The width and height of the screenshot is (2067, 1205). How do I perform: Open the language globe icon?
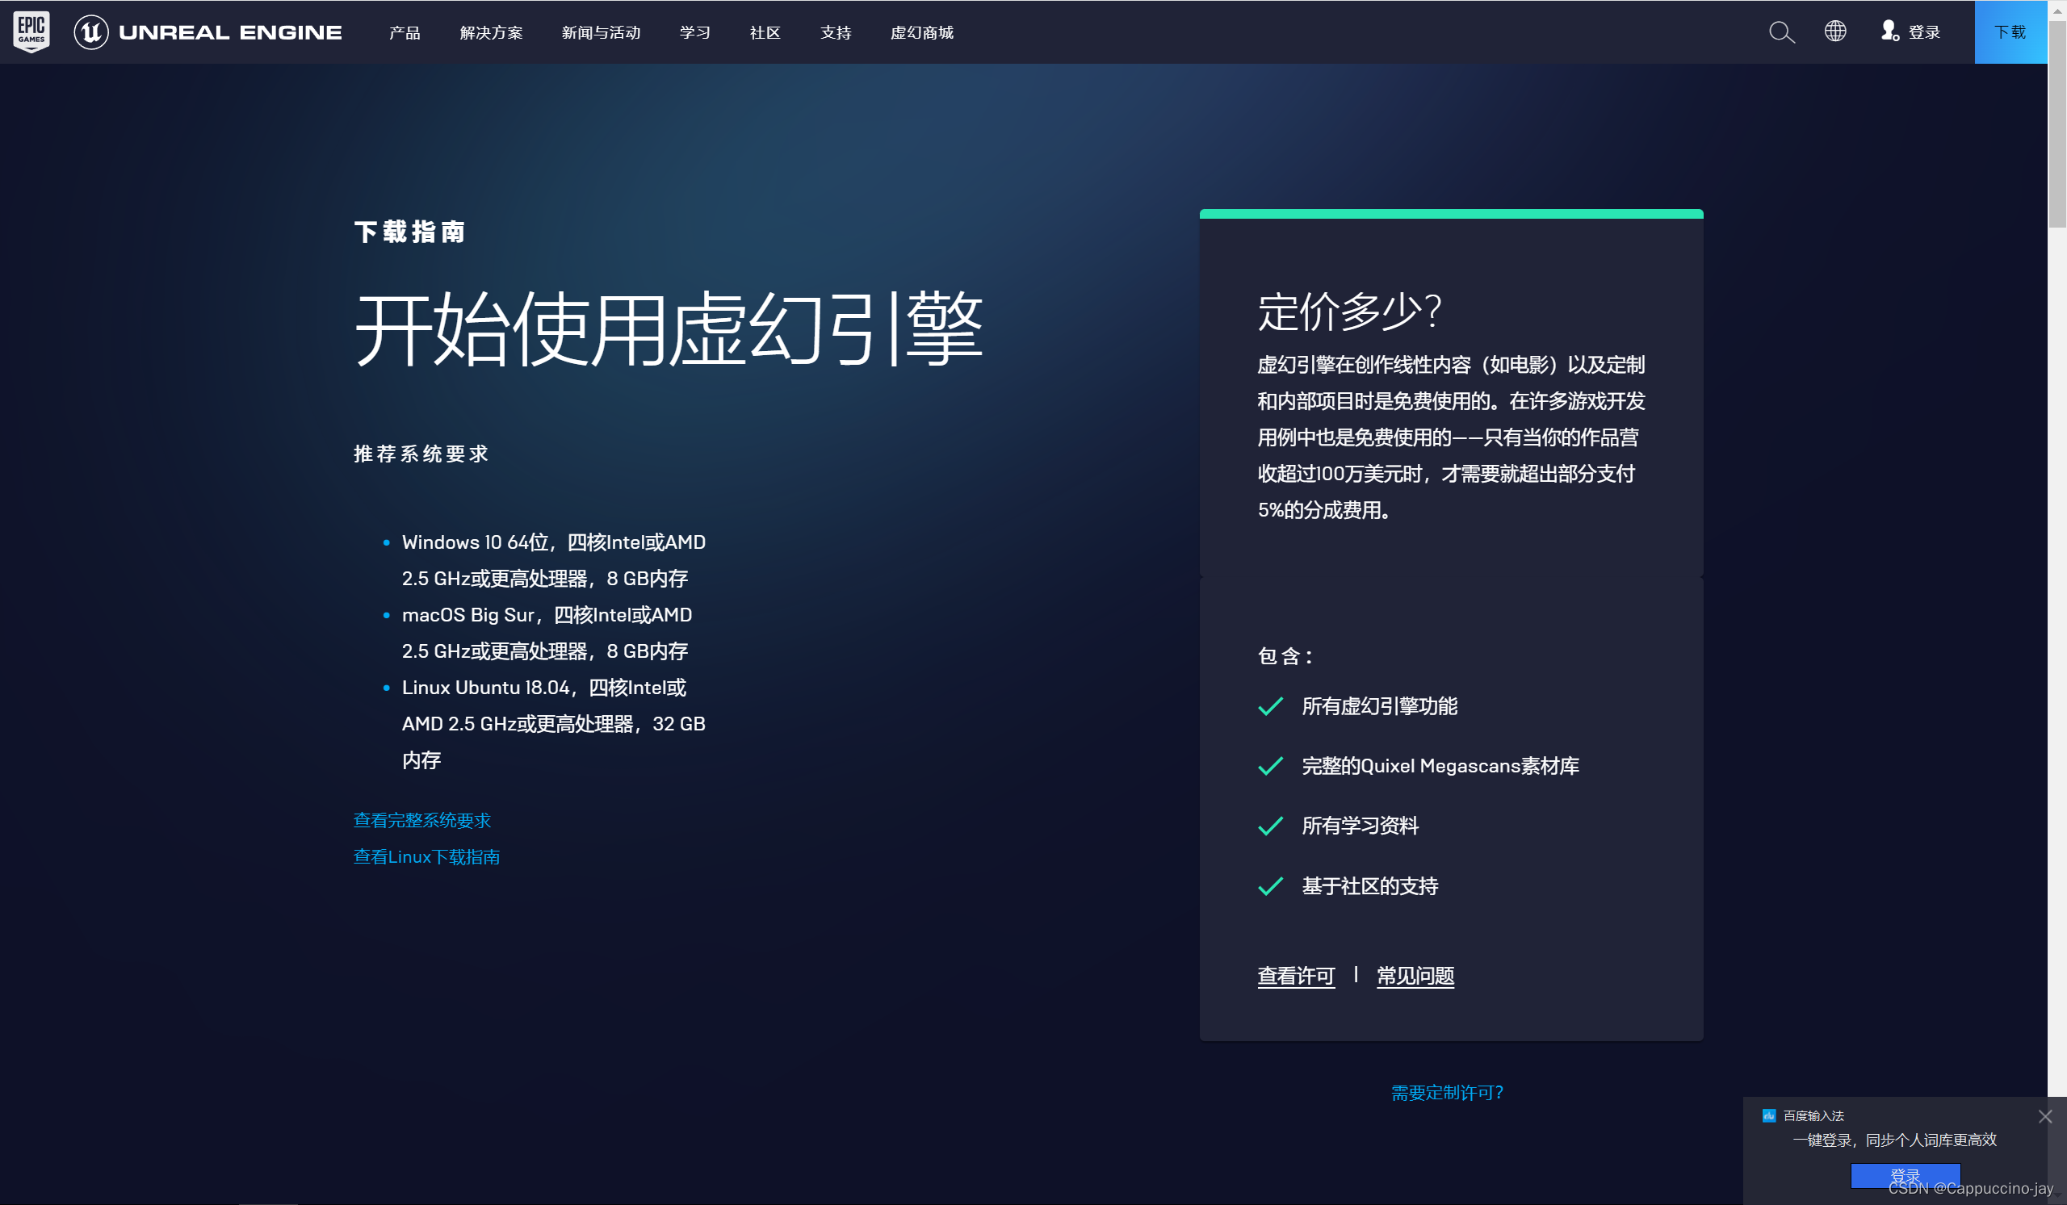pyautogui.click(x=1835, y=31)
